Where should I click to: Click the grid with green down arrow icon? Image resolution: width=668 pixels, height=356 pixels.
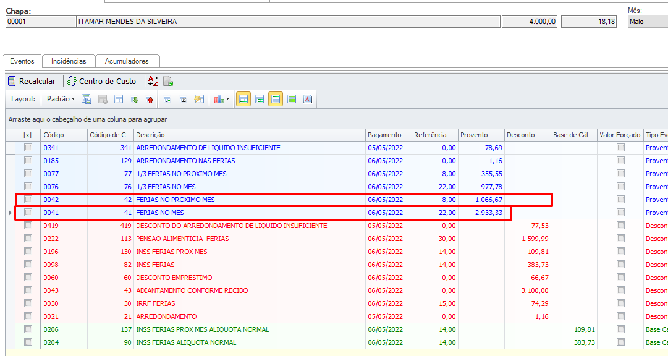pos(134,99)
